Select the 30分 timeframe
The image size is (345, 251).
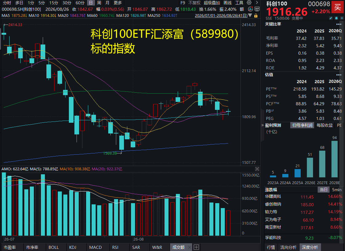point(67,3)
